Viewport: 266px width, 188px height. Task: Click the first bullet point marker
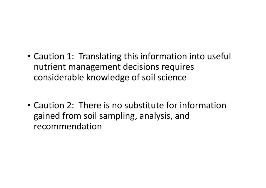(29, 56)
